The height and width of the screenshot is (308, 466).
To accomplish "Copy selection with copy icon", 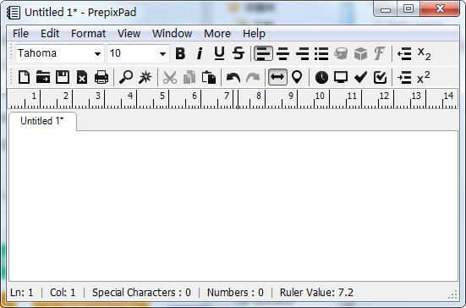I will coord(189,77).
